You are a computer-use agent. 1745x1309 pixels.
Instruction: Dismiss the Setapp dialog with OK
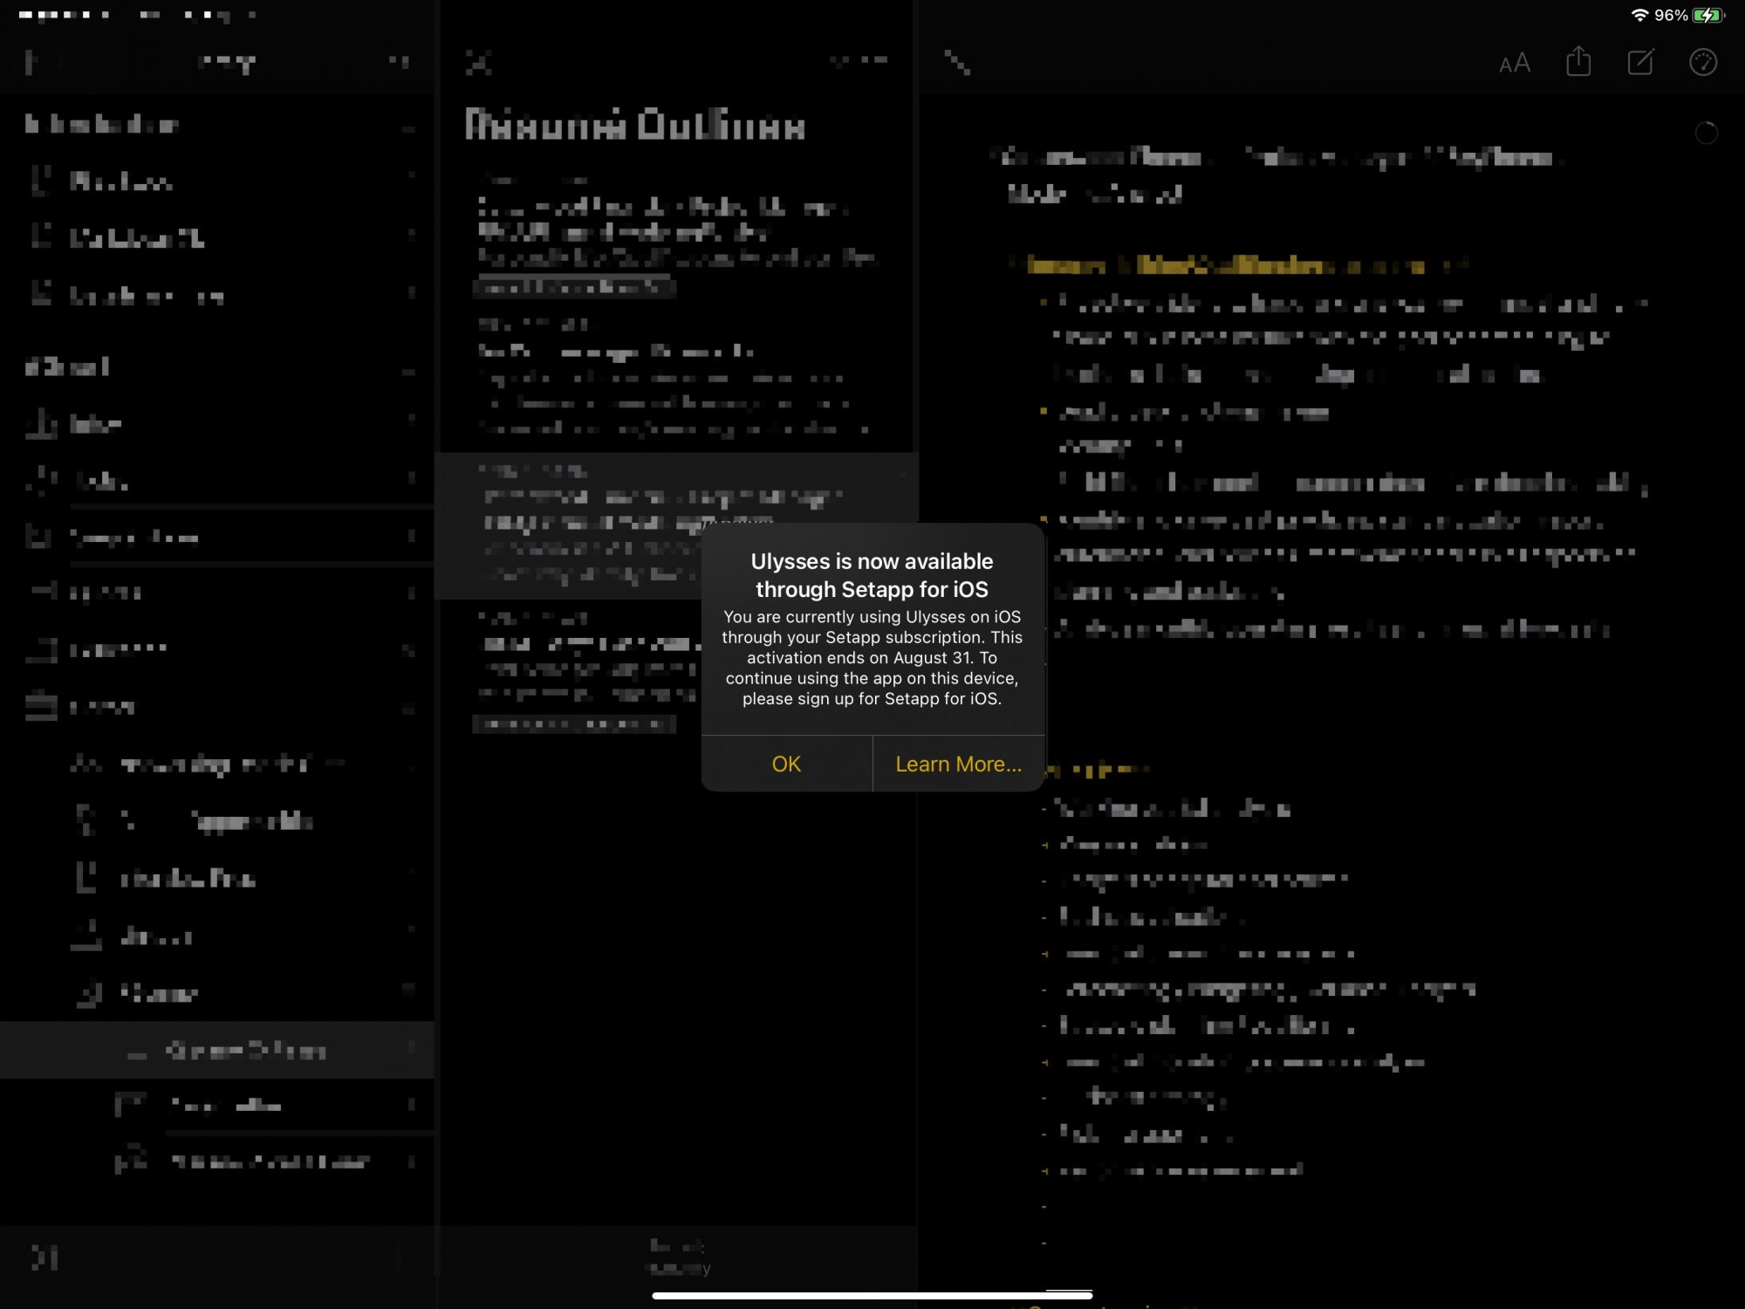pyautogui.click(x=786, y=764)
